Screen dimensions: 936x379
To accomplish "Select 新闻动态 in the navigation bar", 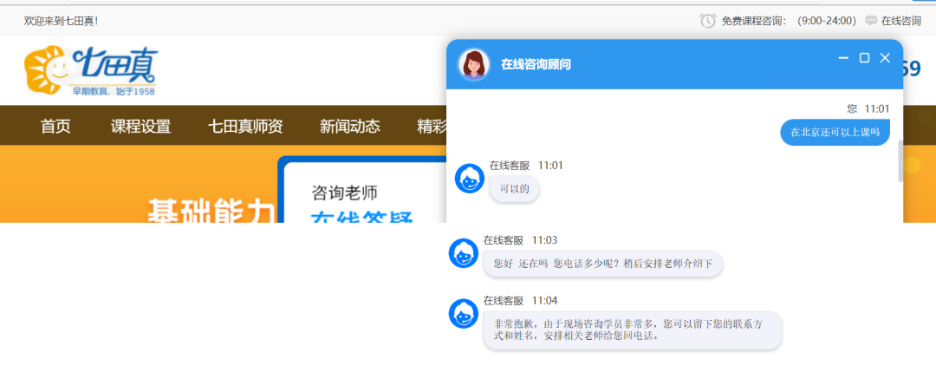I will (x=349, y=127).
